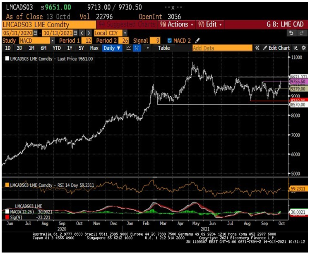Open the Daily periodicity dropdown

(x=112, y=48)
